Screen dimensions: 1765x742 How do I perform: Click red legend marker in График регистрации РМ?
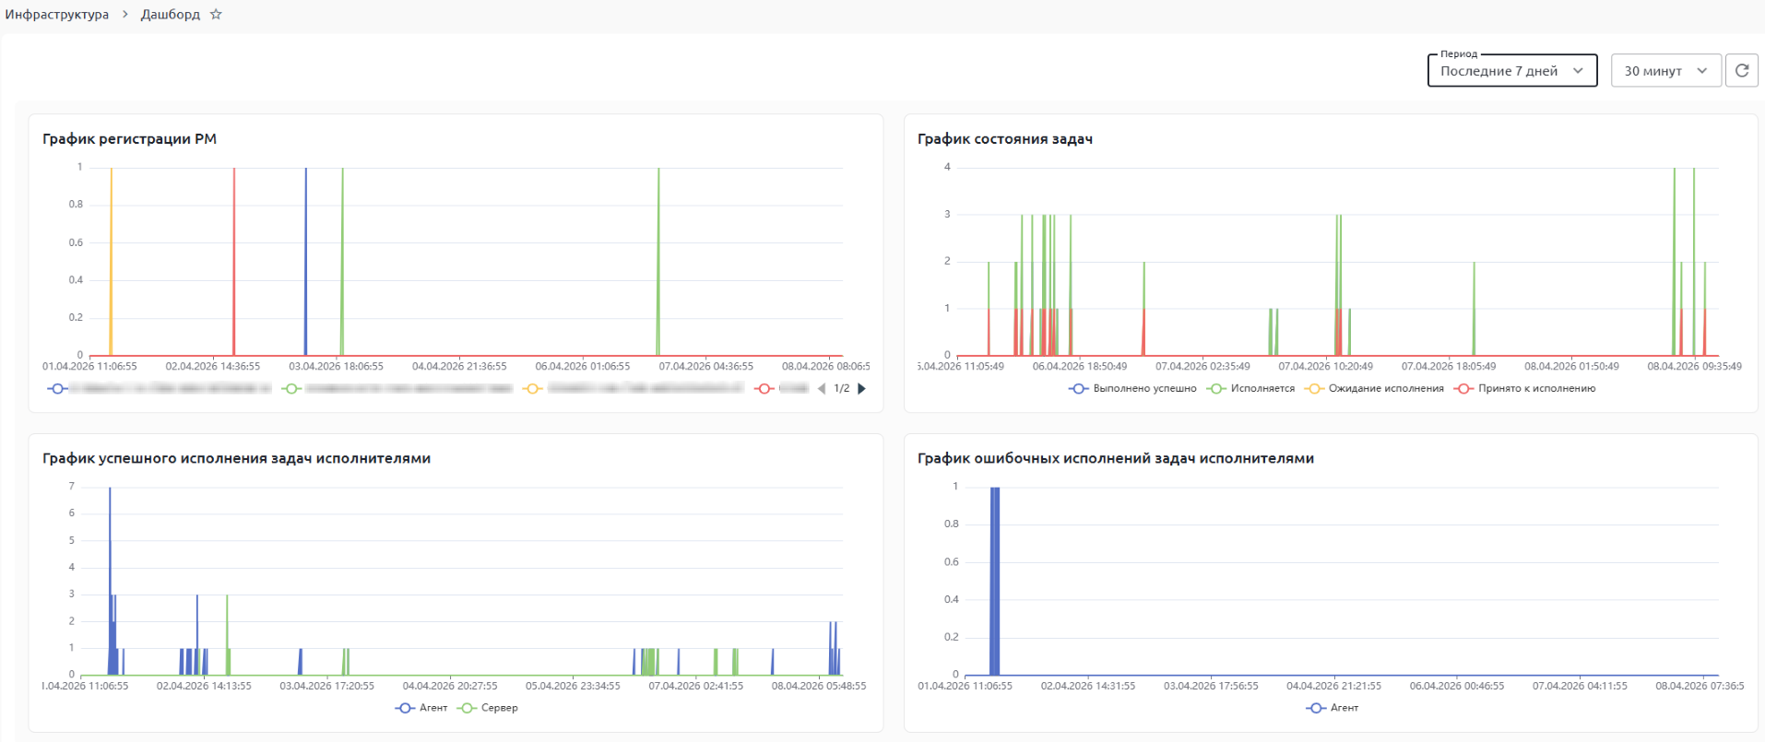coord(764,389)
